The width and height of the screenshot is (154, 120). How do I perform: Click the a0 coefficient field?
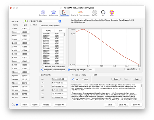59,79
